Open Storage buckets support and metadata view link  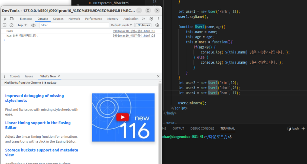[42, 153]
